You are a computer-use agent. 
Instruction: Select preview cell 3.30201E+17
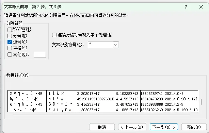(x=89, y=94)
